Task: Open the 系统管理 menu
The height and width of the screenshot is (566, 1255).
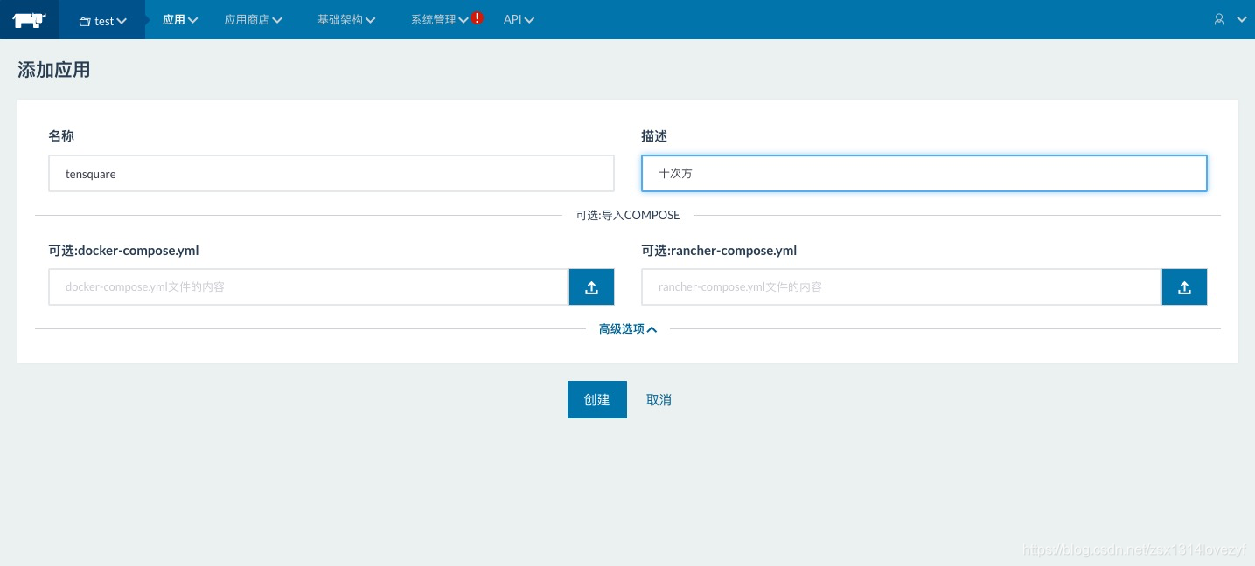Action: pyautogui.click(x=440, y=19)
